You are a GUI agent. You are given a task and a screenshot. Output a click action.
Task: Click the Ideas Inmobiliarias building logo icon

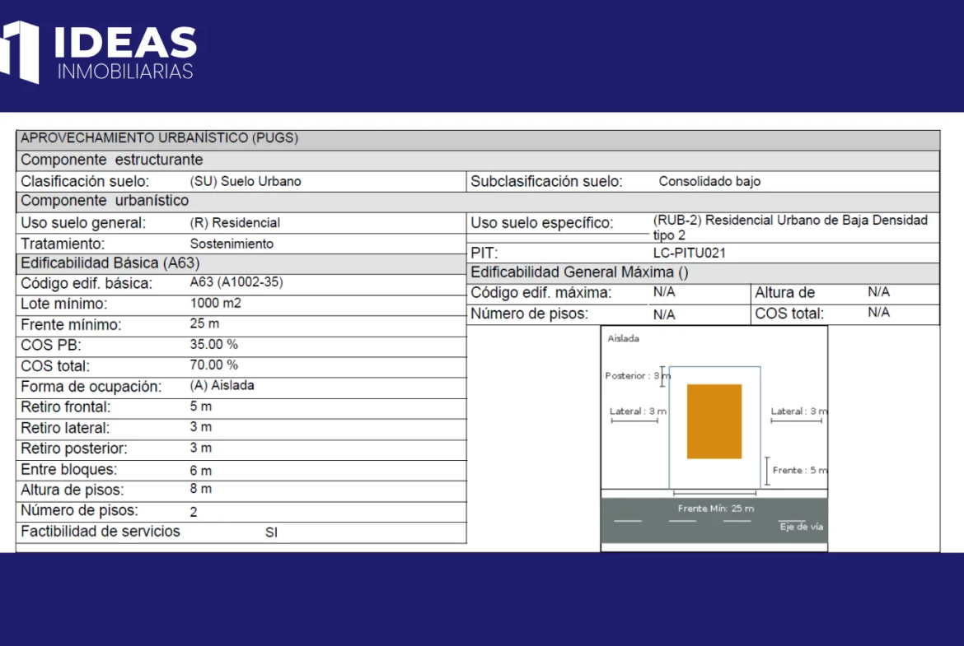coord(20,52)
